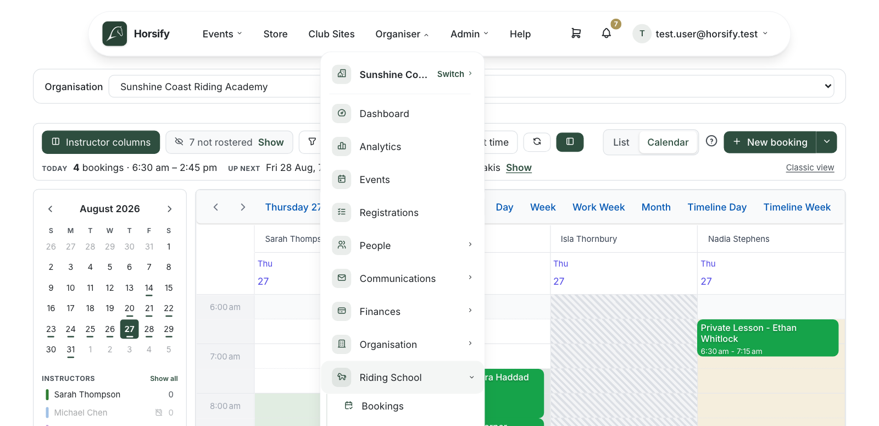This screenshot has height=426, width=879.
Task: Click the user avatar T
Action: tap(642, 34)
